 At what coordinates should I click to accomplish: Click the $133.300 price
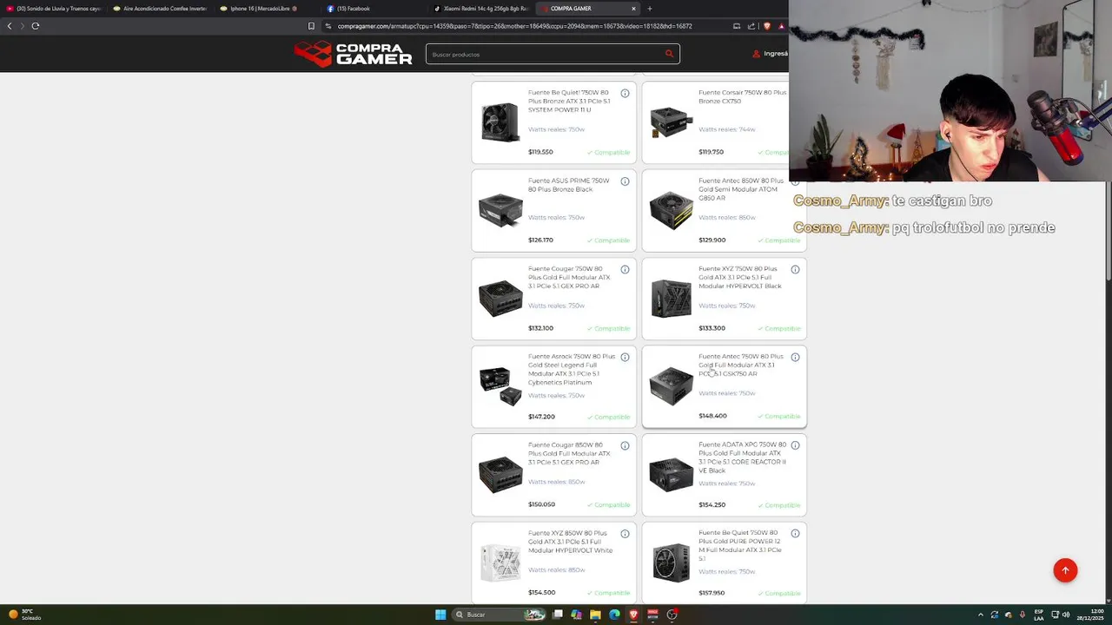pos(712,328)
